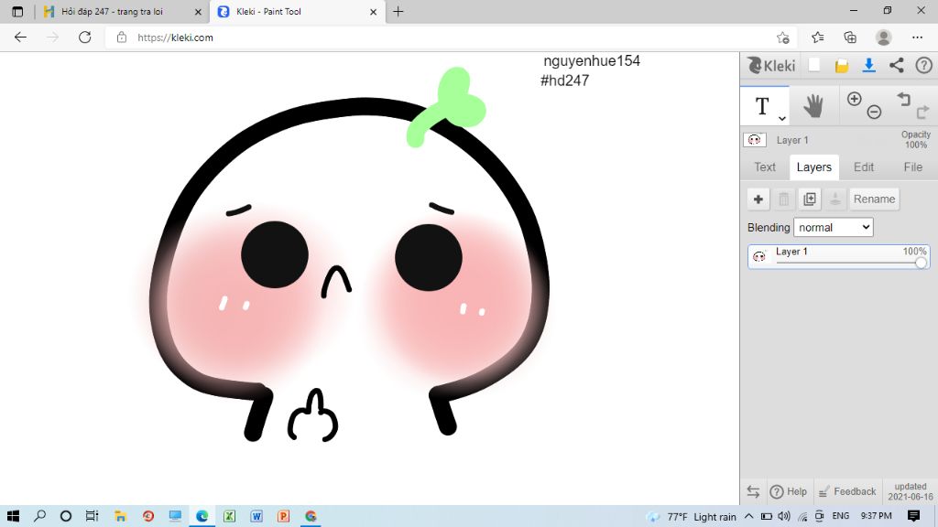938x527 pixels.
Task: Duplicate the current layer
Action: coord(810,199)
